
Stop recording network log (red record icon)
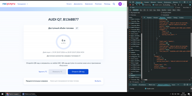pos(130,5)
